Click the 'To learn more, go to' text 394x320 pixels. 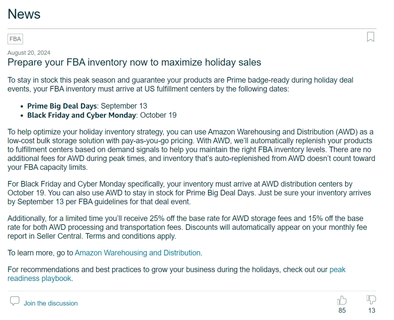40,253
